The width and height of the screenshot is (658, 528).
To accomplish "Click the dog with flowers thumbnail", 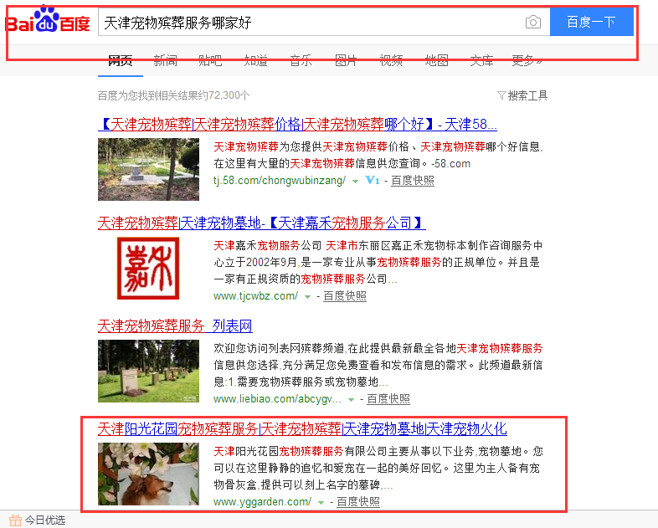I will point(148,474).
